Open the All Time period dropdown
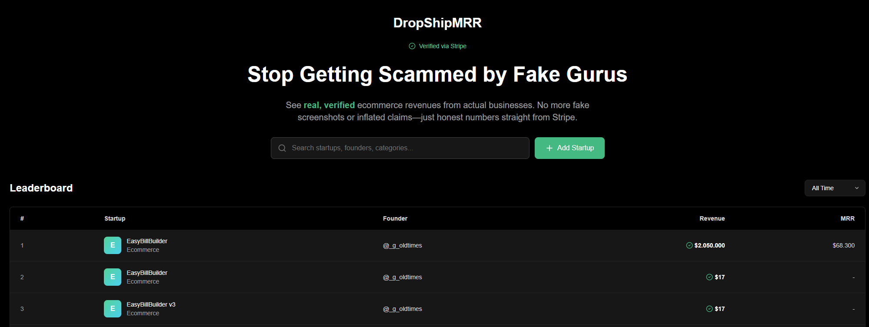The image size is (869, 327). click(835, 188)
